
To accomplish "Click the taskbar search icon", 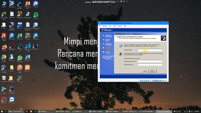I will [6, 111].
